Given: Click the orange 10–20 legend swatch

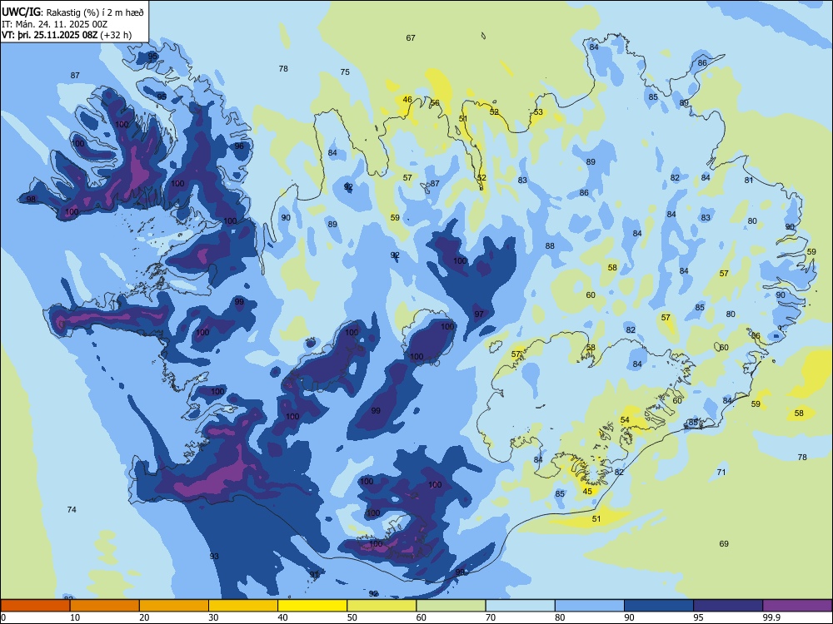Looking at the screenshot, I should [105, 606].
